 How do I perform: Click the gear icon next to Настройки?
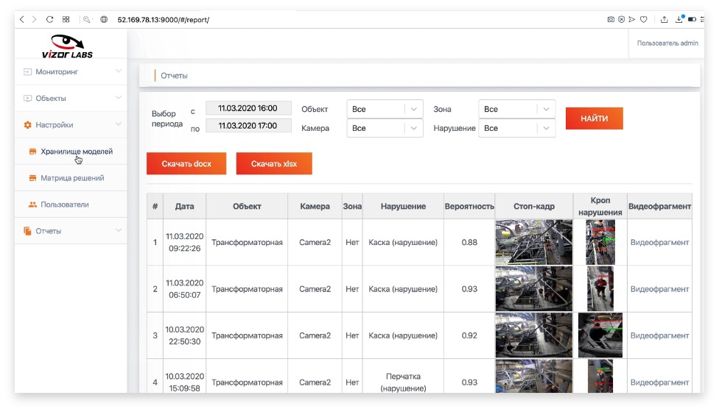[28, 125]
